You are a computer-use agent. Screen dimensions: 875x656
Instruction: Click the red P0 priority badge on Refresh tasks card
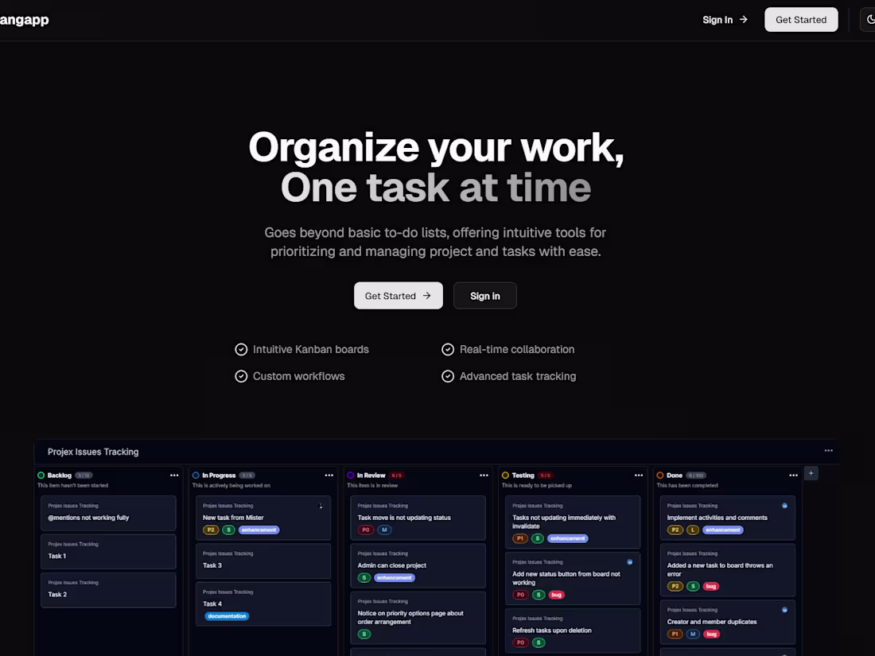click(x=521, y=642)
